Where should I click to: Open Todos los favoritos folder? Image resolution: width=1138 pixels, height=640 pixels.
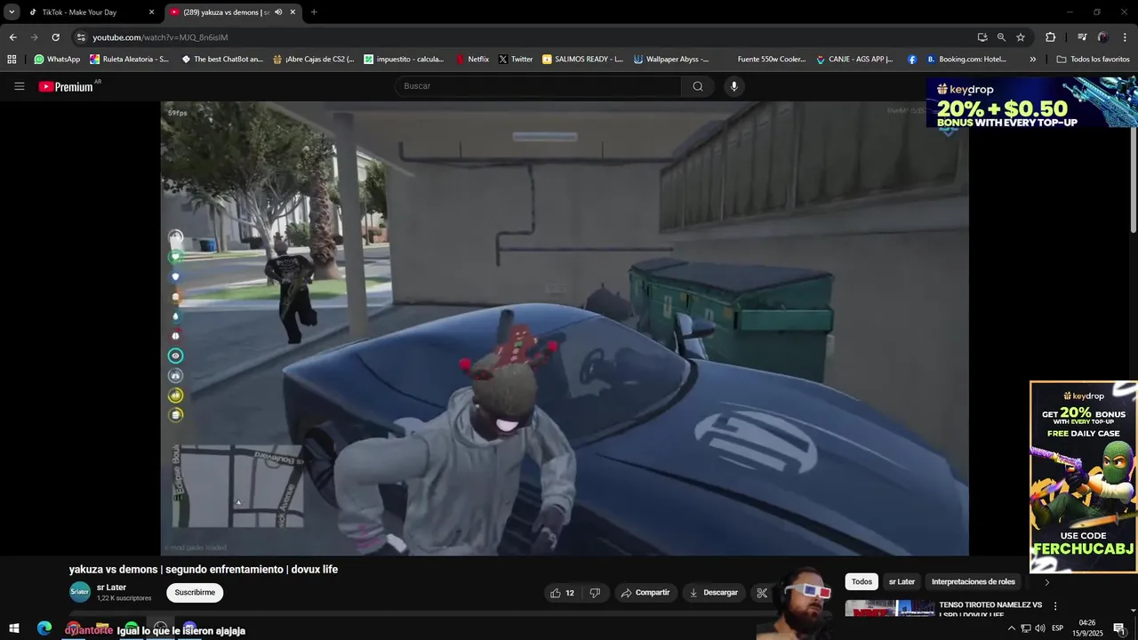[1093, 60]
